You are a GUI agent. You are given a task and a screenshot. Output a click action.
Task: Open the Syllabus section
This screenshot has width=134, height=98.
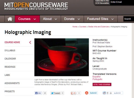pos(10,50)
